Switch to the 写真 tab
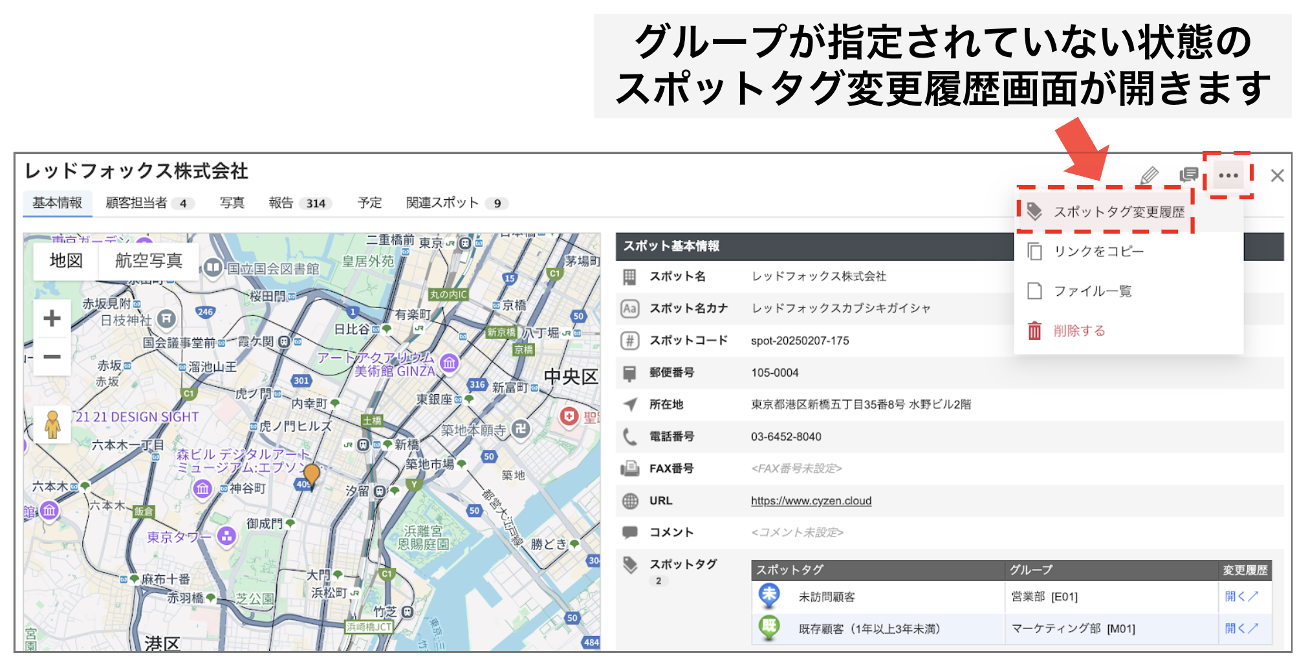The height and width of the screenshot is (664, 1308). click(x=232, y=203)
